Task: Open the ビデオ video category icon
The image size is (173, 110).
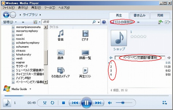Action: pos(85,33)
